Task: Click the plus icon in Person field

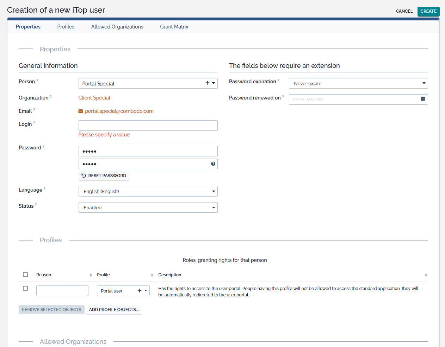Action: click(207, 83)
